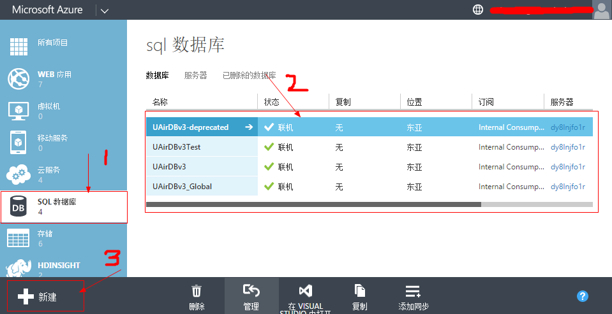Open the Storage table icon
The image size is (612, 314).
[x=19, y=238]
